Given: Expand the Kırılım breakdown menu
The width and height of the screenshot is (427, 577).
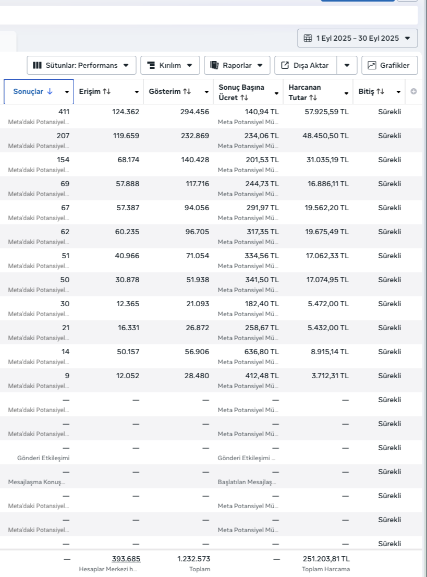Looking at the screenshot, I should tap(170, 65).
